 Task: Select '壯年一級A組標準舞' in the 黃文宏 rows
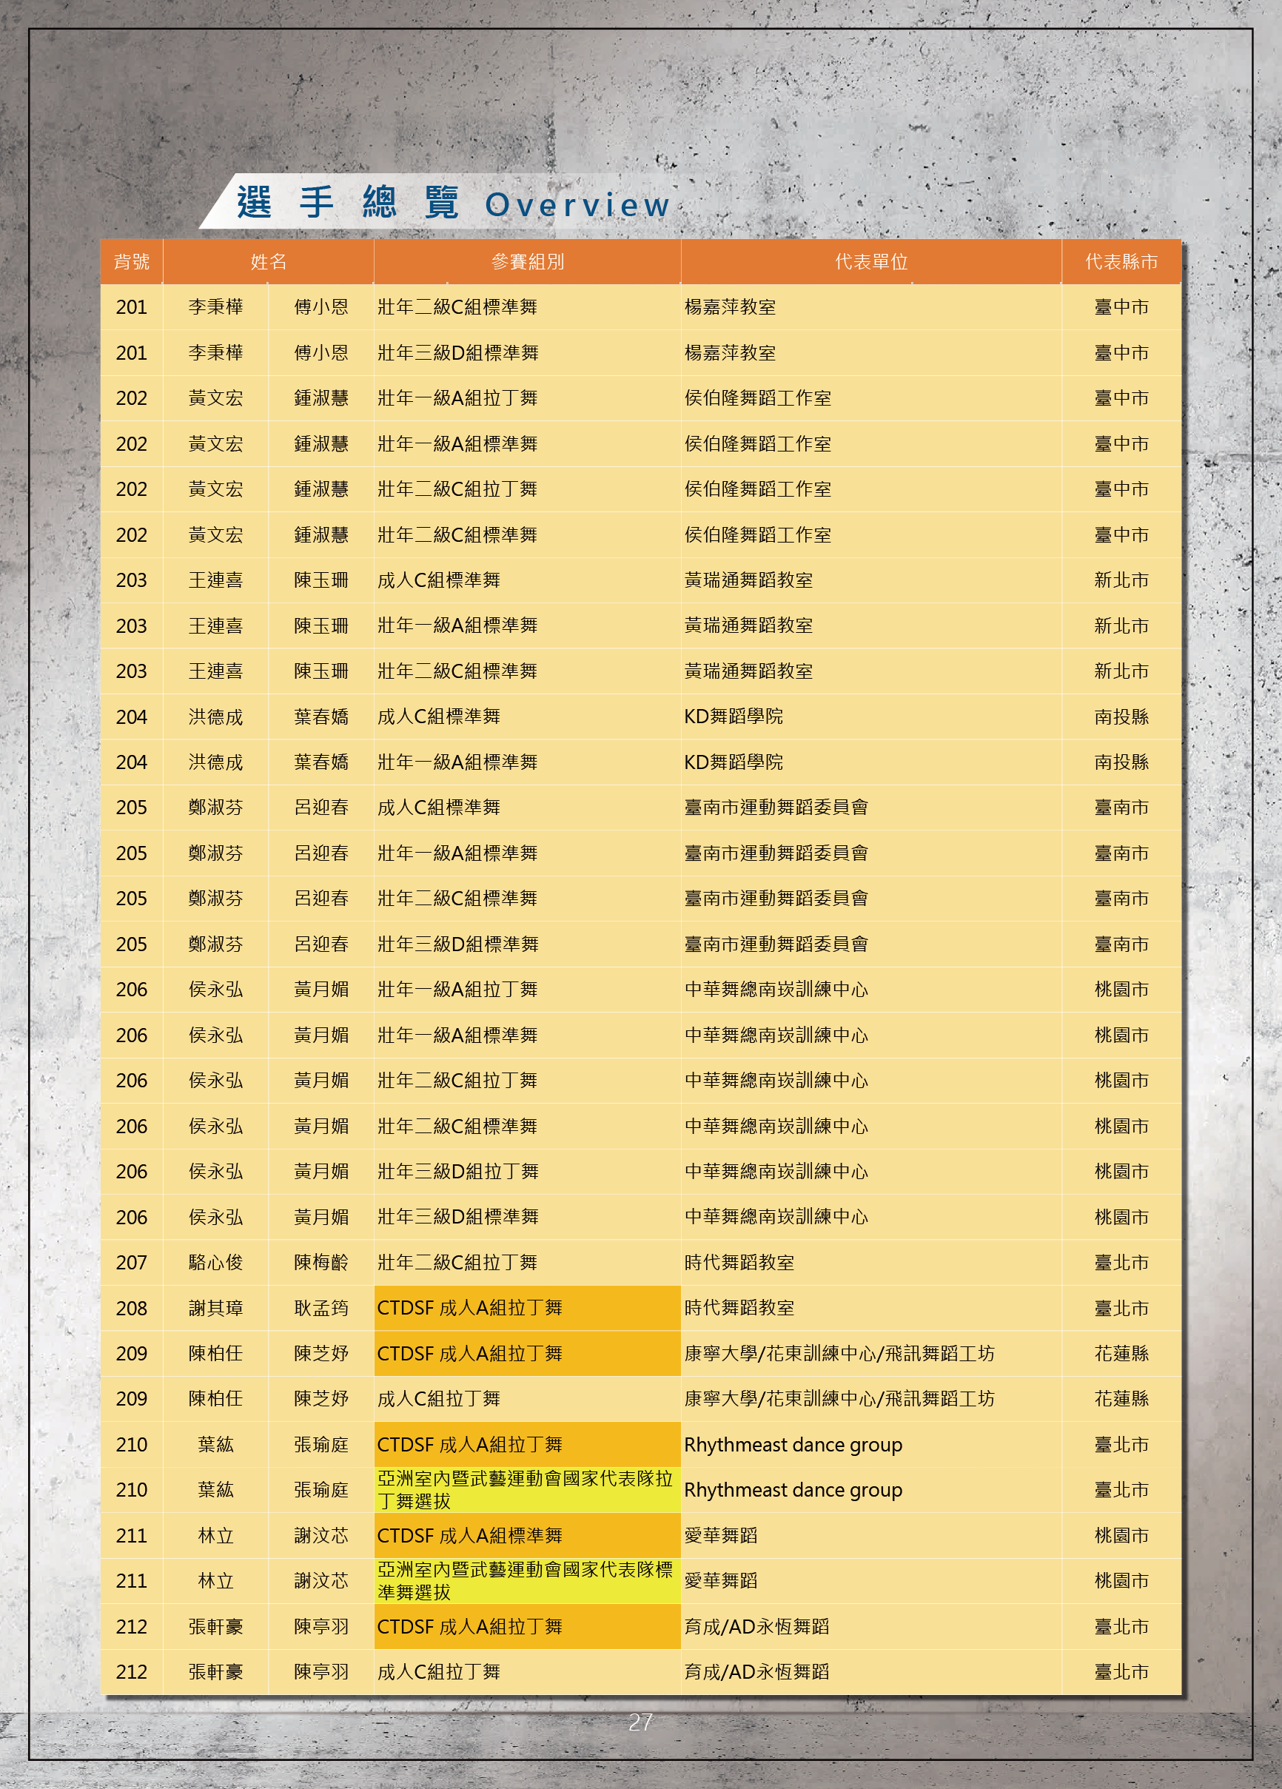457,444
